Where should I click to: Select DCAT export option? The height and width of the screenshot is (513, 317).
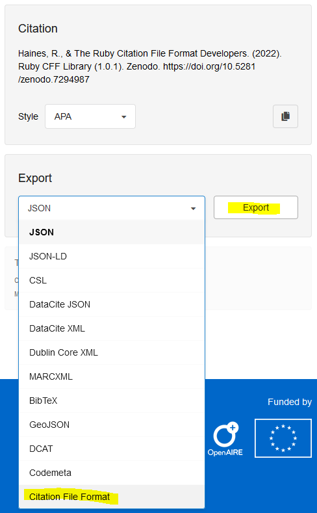click(x=112, y=449)
